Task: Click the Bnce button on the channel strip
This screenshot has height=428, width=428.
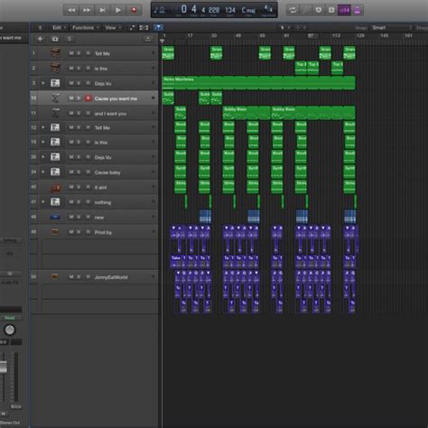Action: point(16,406)
